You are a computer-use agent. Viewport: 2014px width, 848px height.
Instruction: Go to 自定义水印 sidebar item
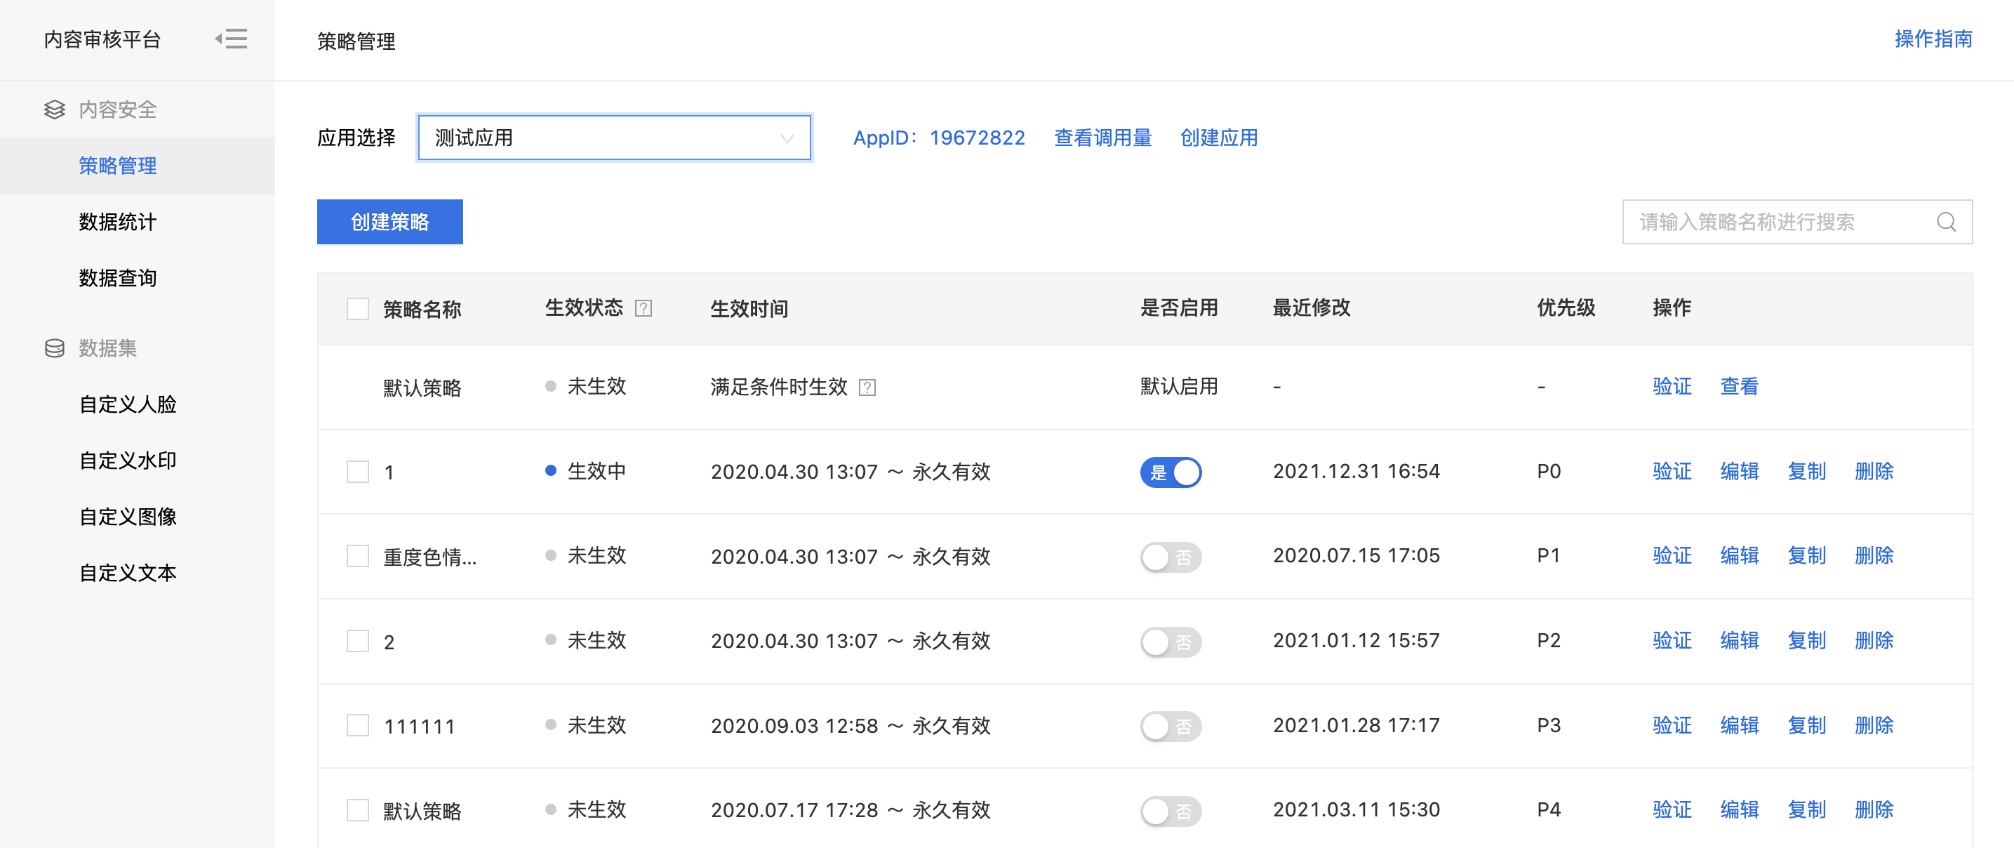pyautogui.click(x=128, y=460)
